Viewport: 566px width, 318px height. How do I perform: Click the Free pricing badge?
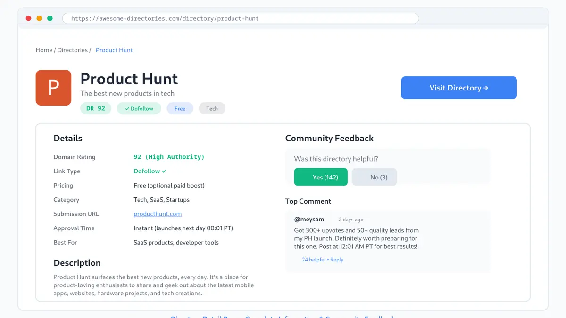180,108
